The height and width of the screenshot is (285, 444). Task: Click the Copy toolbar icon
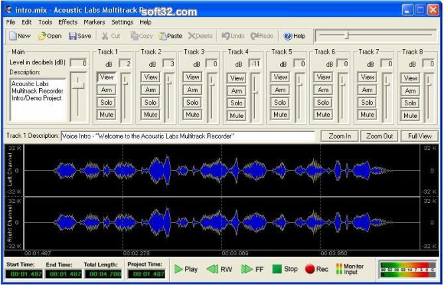[141, 36]
